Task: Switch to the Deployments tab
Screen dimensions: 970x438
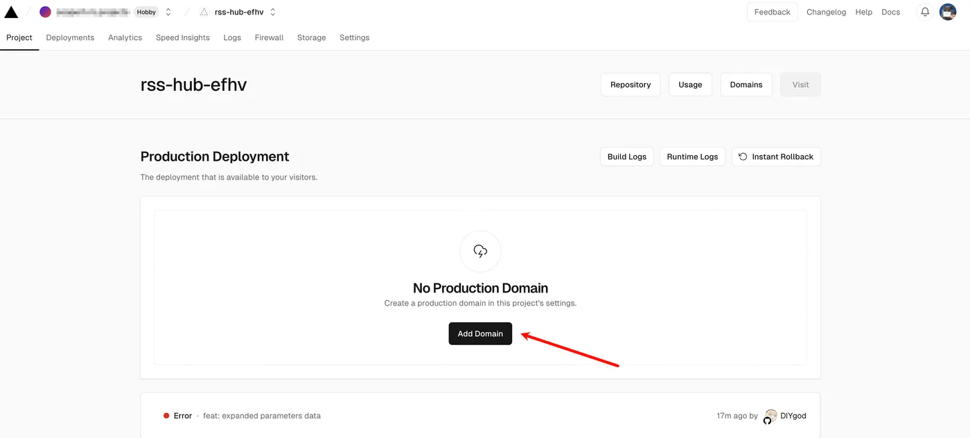Action: point(70,37)
